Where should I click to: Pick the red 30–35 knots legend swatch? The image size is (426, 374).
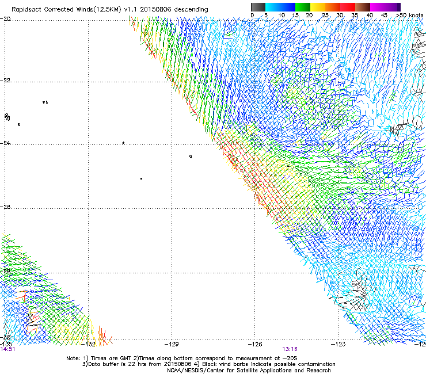[348, 7]
